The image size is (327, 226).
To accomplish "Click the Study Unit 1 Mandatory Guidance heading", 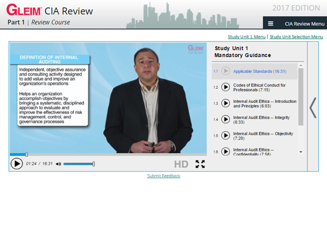I will click(x=243, y=52).
